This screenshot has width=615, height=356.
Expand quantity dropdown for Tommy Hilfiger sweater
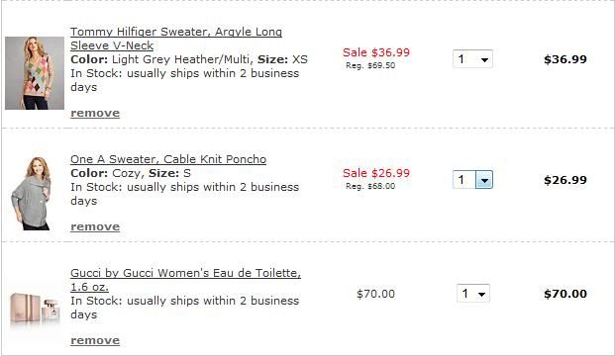[x=472, y=59]
